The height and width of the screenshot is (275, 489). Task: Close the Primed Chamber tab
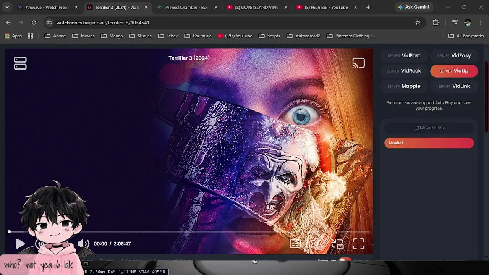(216, 7)
